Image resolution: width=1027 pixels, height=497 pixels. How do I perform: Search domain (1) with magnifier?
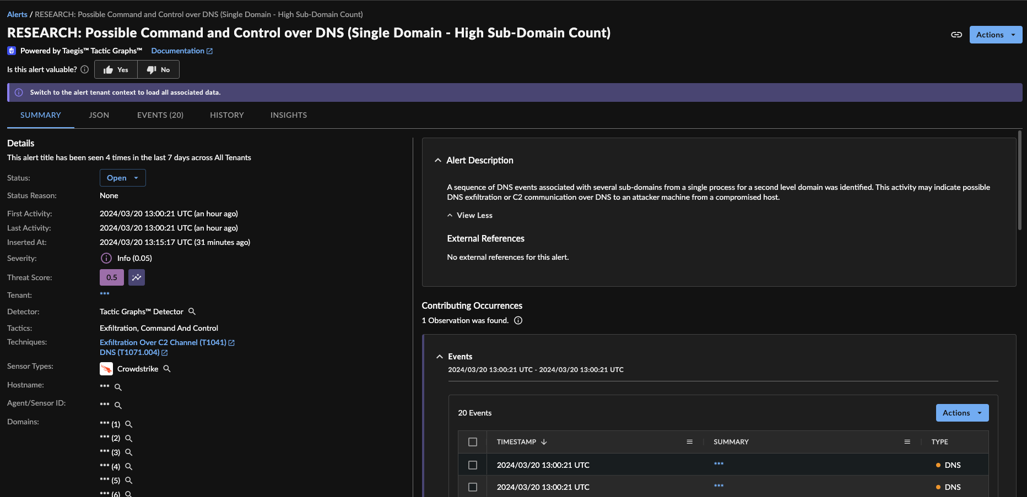[x=128, y=424]
